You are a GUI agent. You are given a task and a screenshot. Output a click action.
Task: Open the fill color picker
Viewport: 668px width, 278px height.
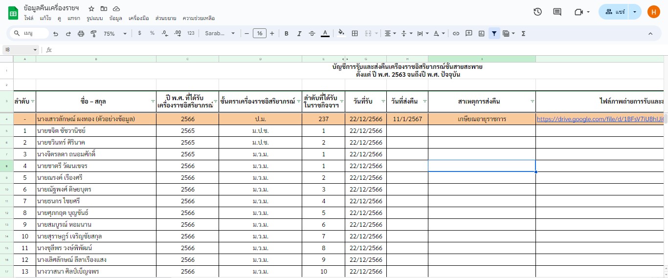click(x=341, y=34)
